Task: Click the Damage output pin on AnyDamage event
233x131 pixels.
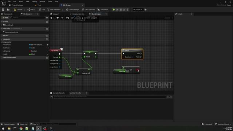Action: click(59, 57)
